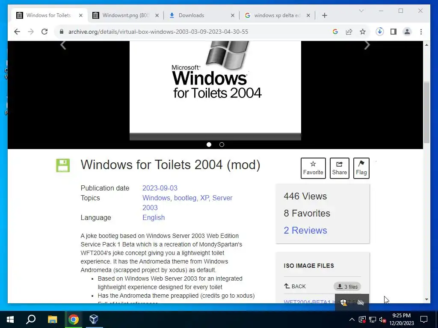Open the Windows topic link

(157, 198)
